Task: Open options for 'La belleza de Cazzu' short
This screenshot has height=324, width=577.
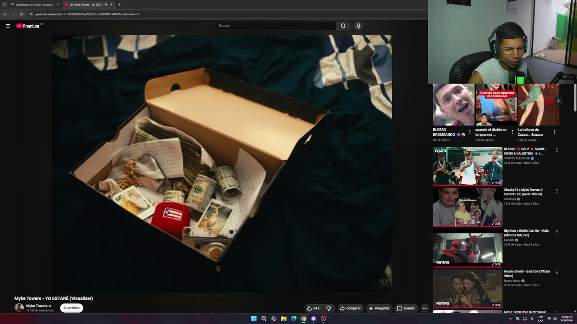Action: [x=554, y=132]
